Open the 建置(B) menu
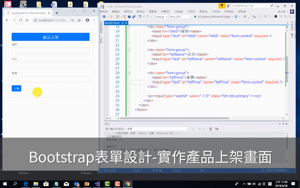The height and width of the screenshot is (188, 300). coord(153,12)
